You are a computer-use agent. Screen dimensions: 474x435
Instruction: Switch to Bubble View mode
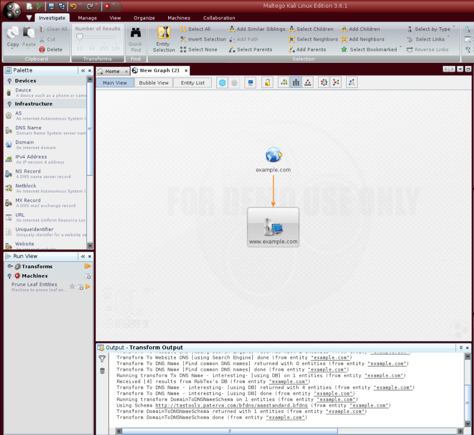click(154, 83)
